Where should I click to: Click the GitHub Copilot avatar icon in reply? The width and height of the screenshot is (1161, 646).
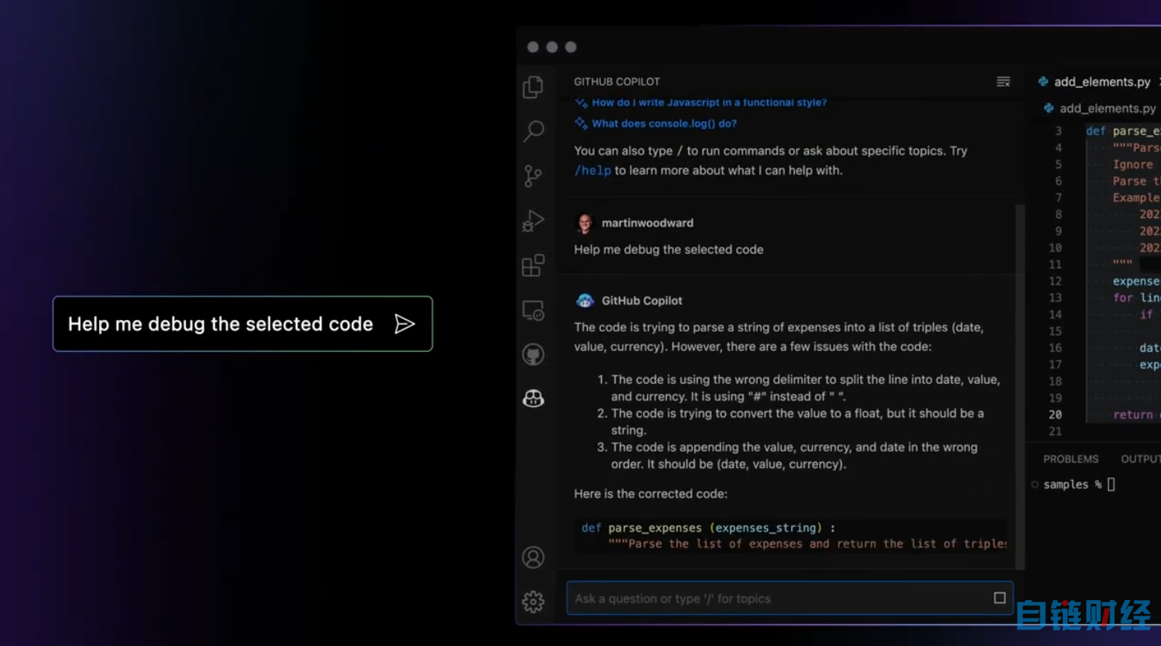[x=585, y=300]
